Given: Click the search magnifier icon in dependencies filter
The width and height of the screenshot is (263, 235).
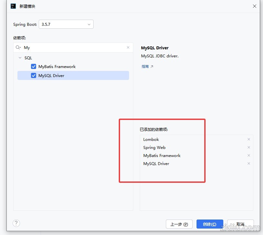Looking at the screenshot, I should (x=18, y=47).
